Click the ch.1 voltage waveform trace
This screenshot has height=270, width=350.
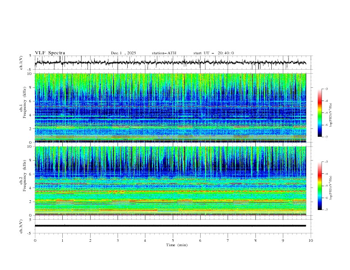(170, 63)
